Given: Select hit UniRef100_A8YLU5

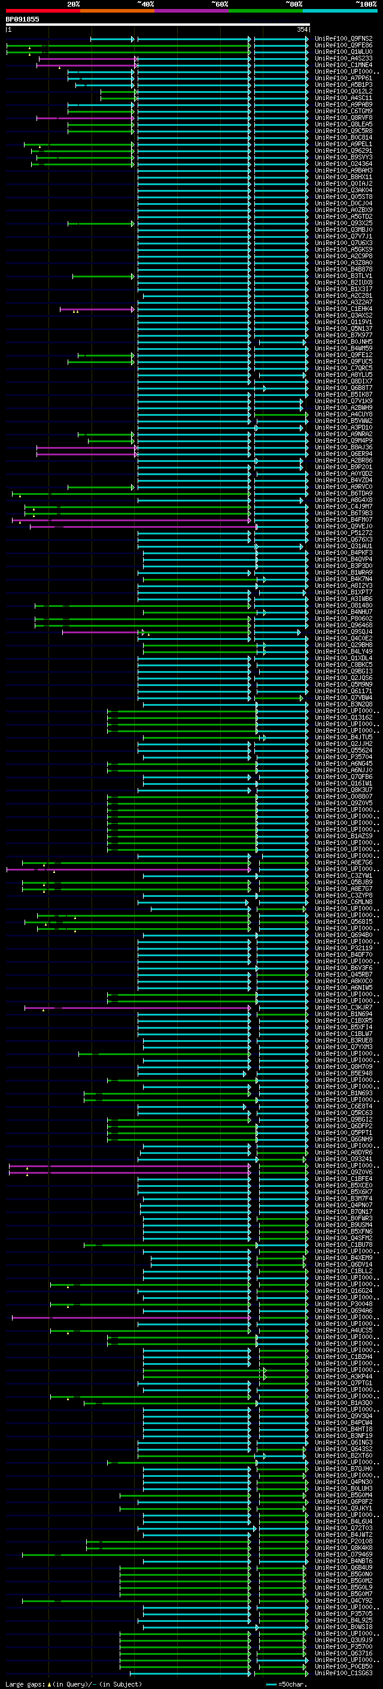Looking at the screenshot, I should pos(343,375).
